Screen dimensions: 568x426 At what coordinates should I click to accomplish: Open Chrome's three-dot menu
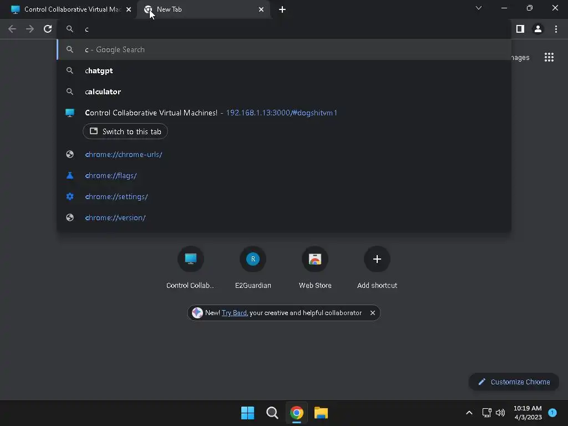[556, 29]
